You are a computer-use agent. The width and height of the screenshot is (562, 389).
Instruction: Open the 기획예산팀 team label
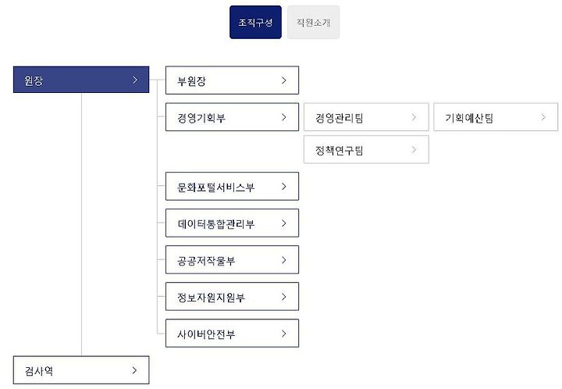point(469,118)
